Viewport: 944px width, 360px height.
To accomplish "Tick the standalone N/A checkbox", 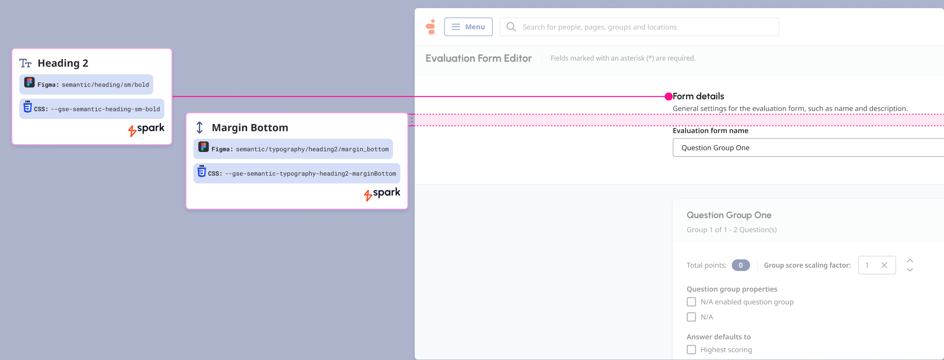I will (x=691, y=317).
